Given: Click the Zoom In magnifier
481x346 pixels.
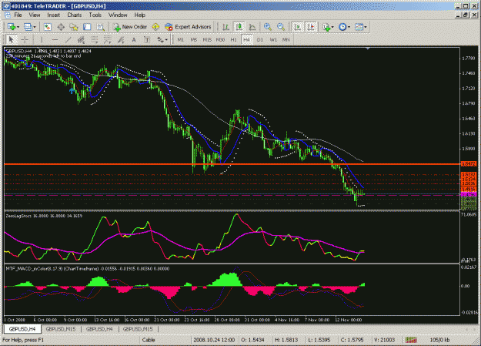Looking at the screenshot, I should click(268, 27).
